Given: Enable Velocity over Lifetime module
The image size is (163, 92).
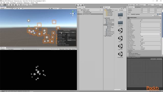Looking at the screenshot, I should pyautogui.click(x=128, y=53).
